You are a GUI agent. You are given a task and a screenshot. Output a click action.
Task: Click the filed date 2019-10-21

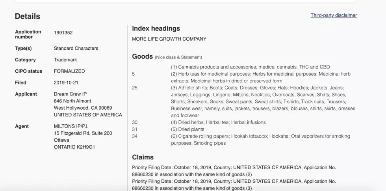coord(66,82)
